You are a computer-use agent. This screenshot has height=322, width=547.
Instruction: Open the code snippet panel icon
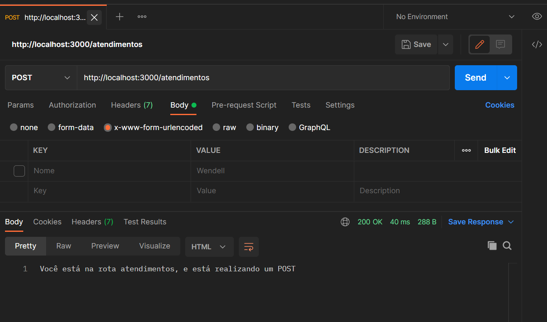coord(537,44)
